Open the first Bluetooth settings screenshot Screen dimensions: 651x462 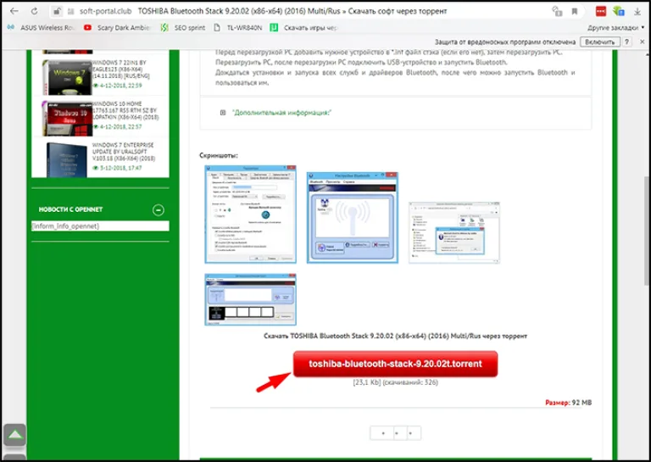(250, 214)
